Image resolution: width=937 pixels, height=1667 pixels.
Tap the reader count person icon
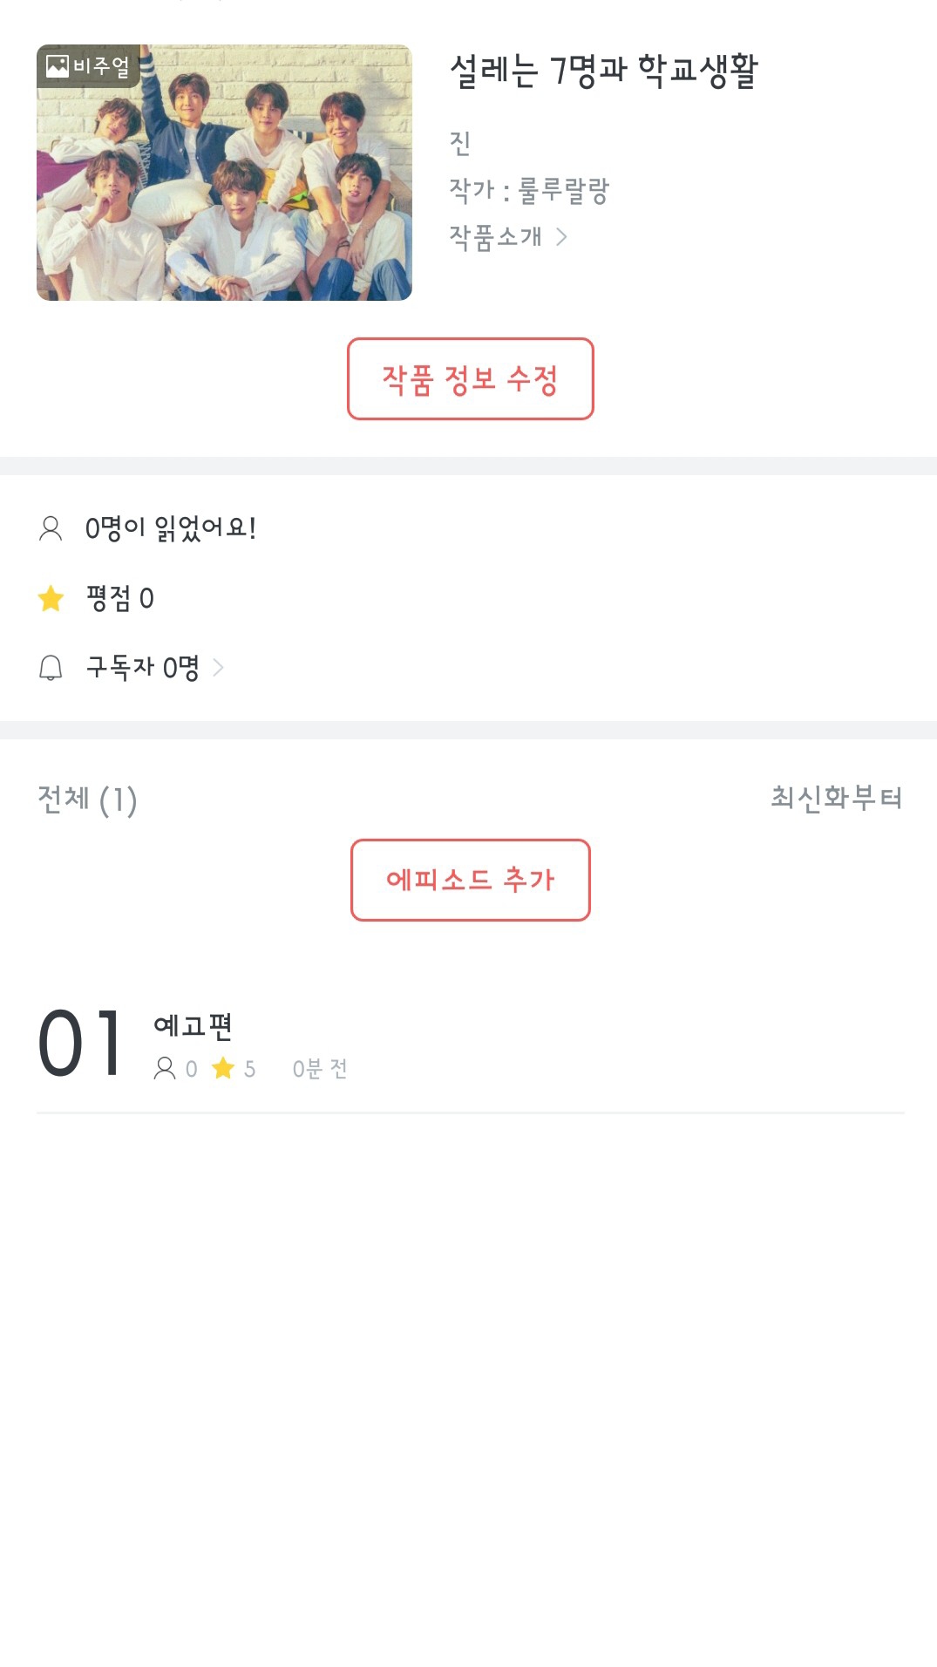[51, 528]
